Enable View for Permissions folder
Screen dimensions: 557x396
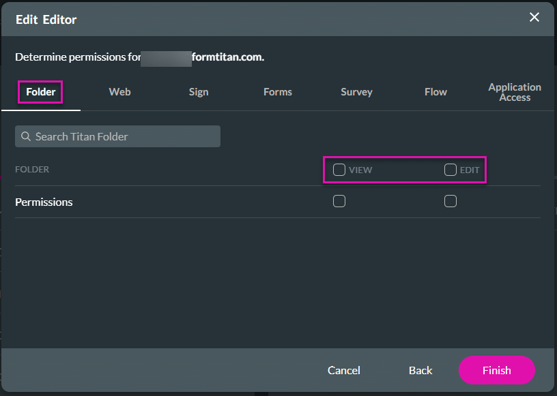(x=339, y=201)
